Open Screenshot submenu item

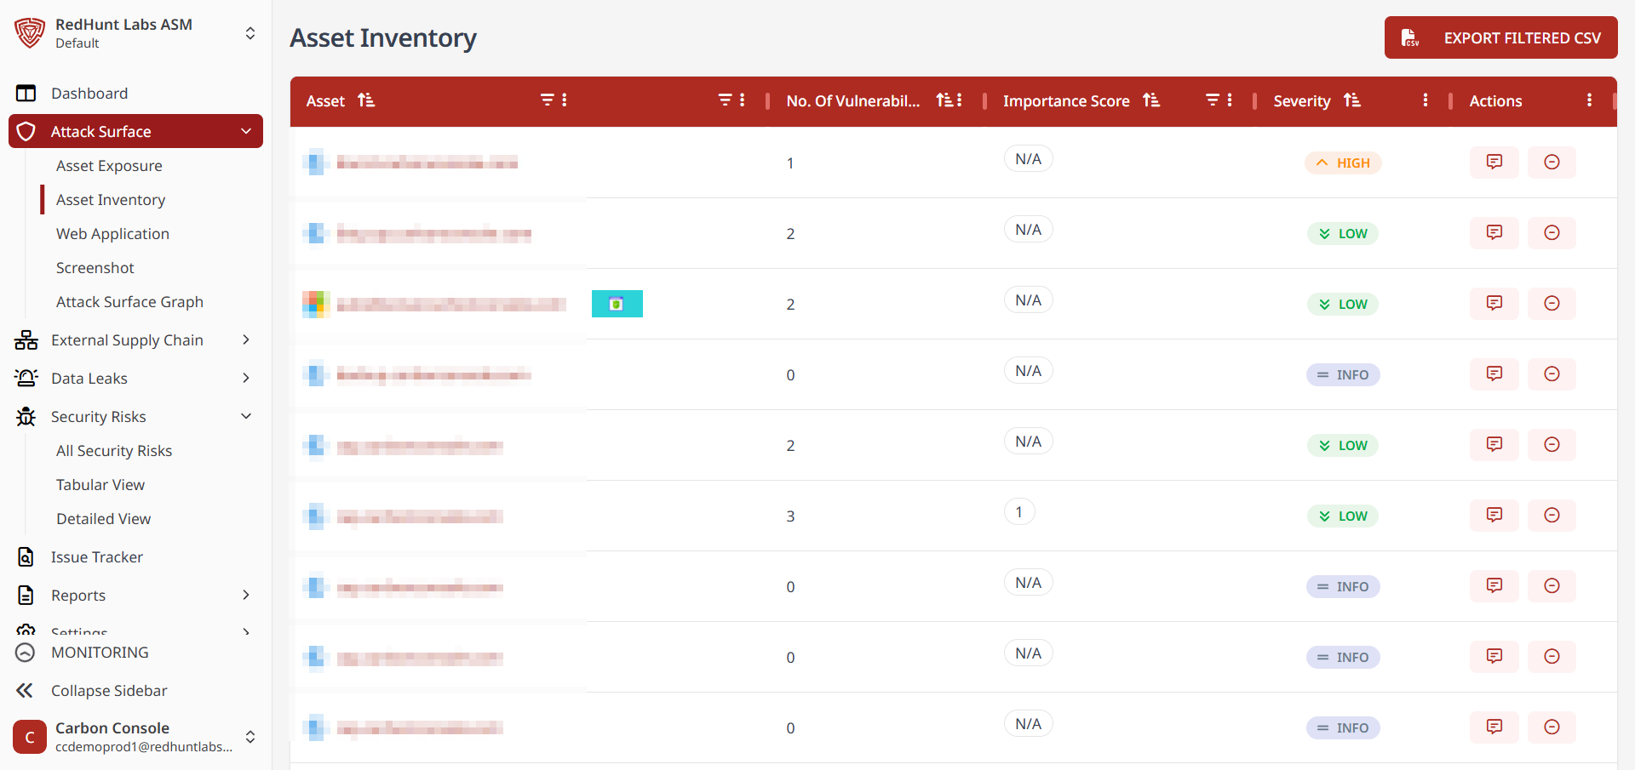click(x=95, y=268)
